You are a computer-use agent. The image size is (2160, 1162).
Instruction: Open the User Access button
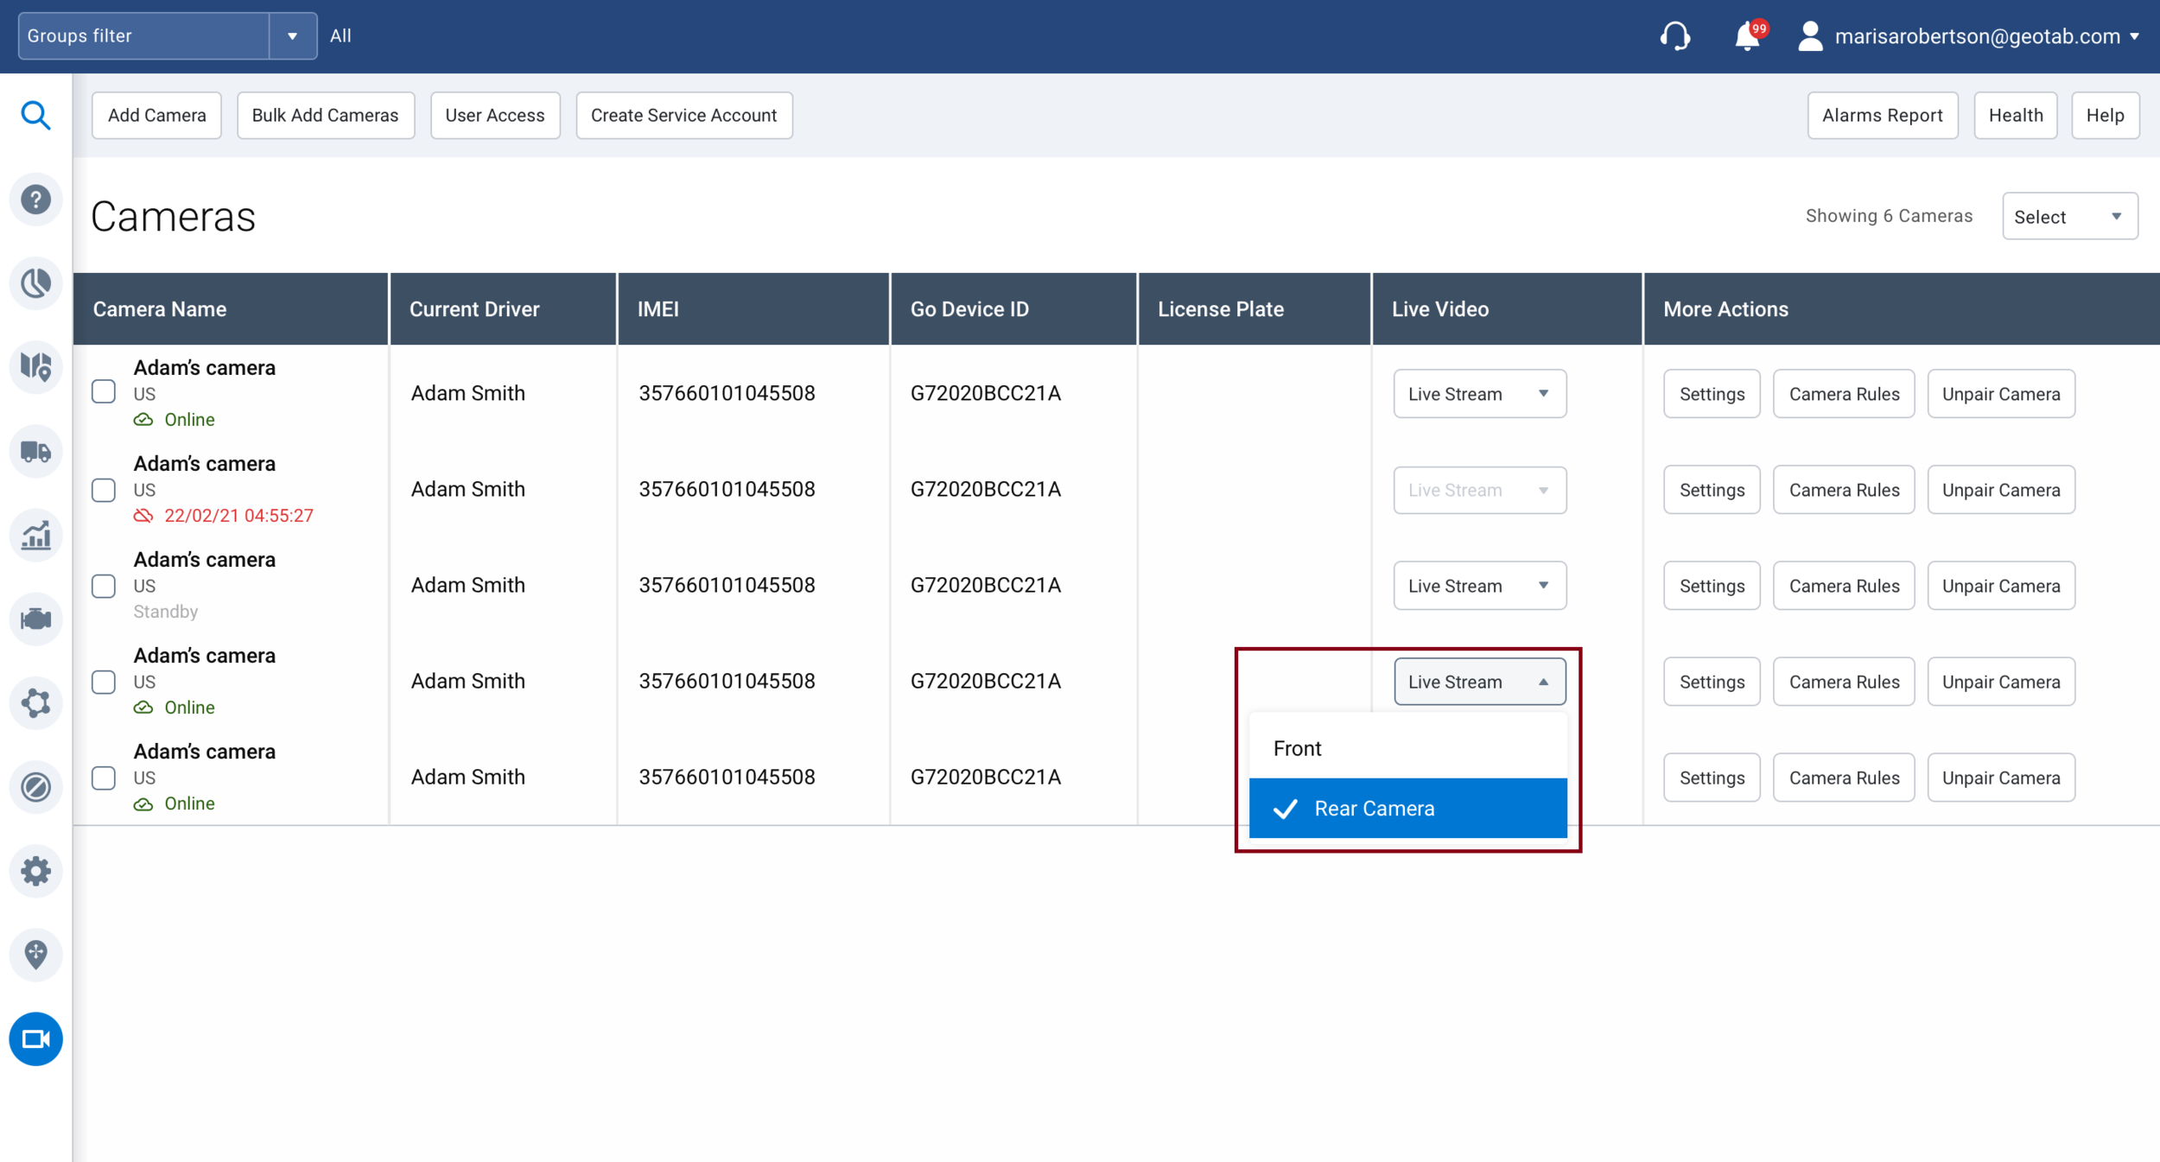(495, 115)
